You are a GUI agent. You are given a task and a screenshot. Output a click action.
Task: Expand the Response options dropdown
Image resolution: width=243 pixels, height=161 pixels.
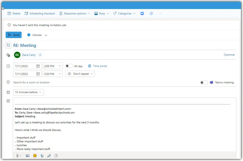coord(75,13)
